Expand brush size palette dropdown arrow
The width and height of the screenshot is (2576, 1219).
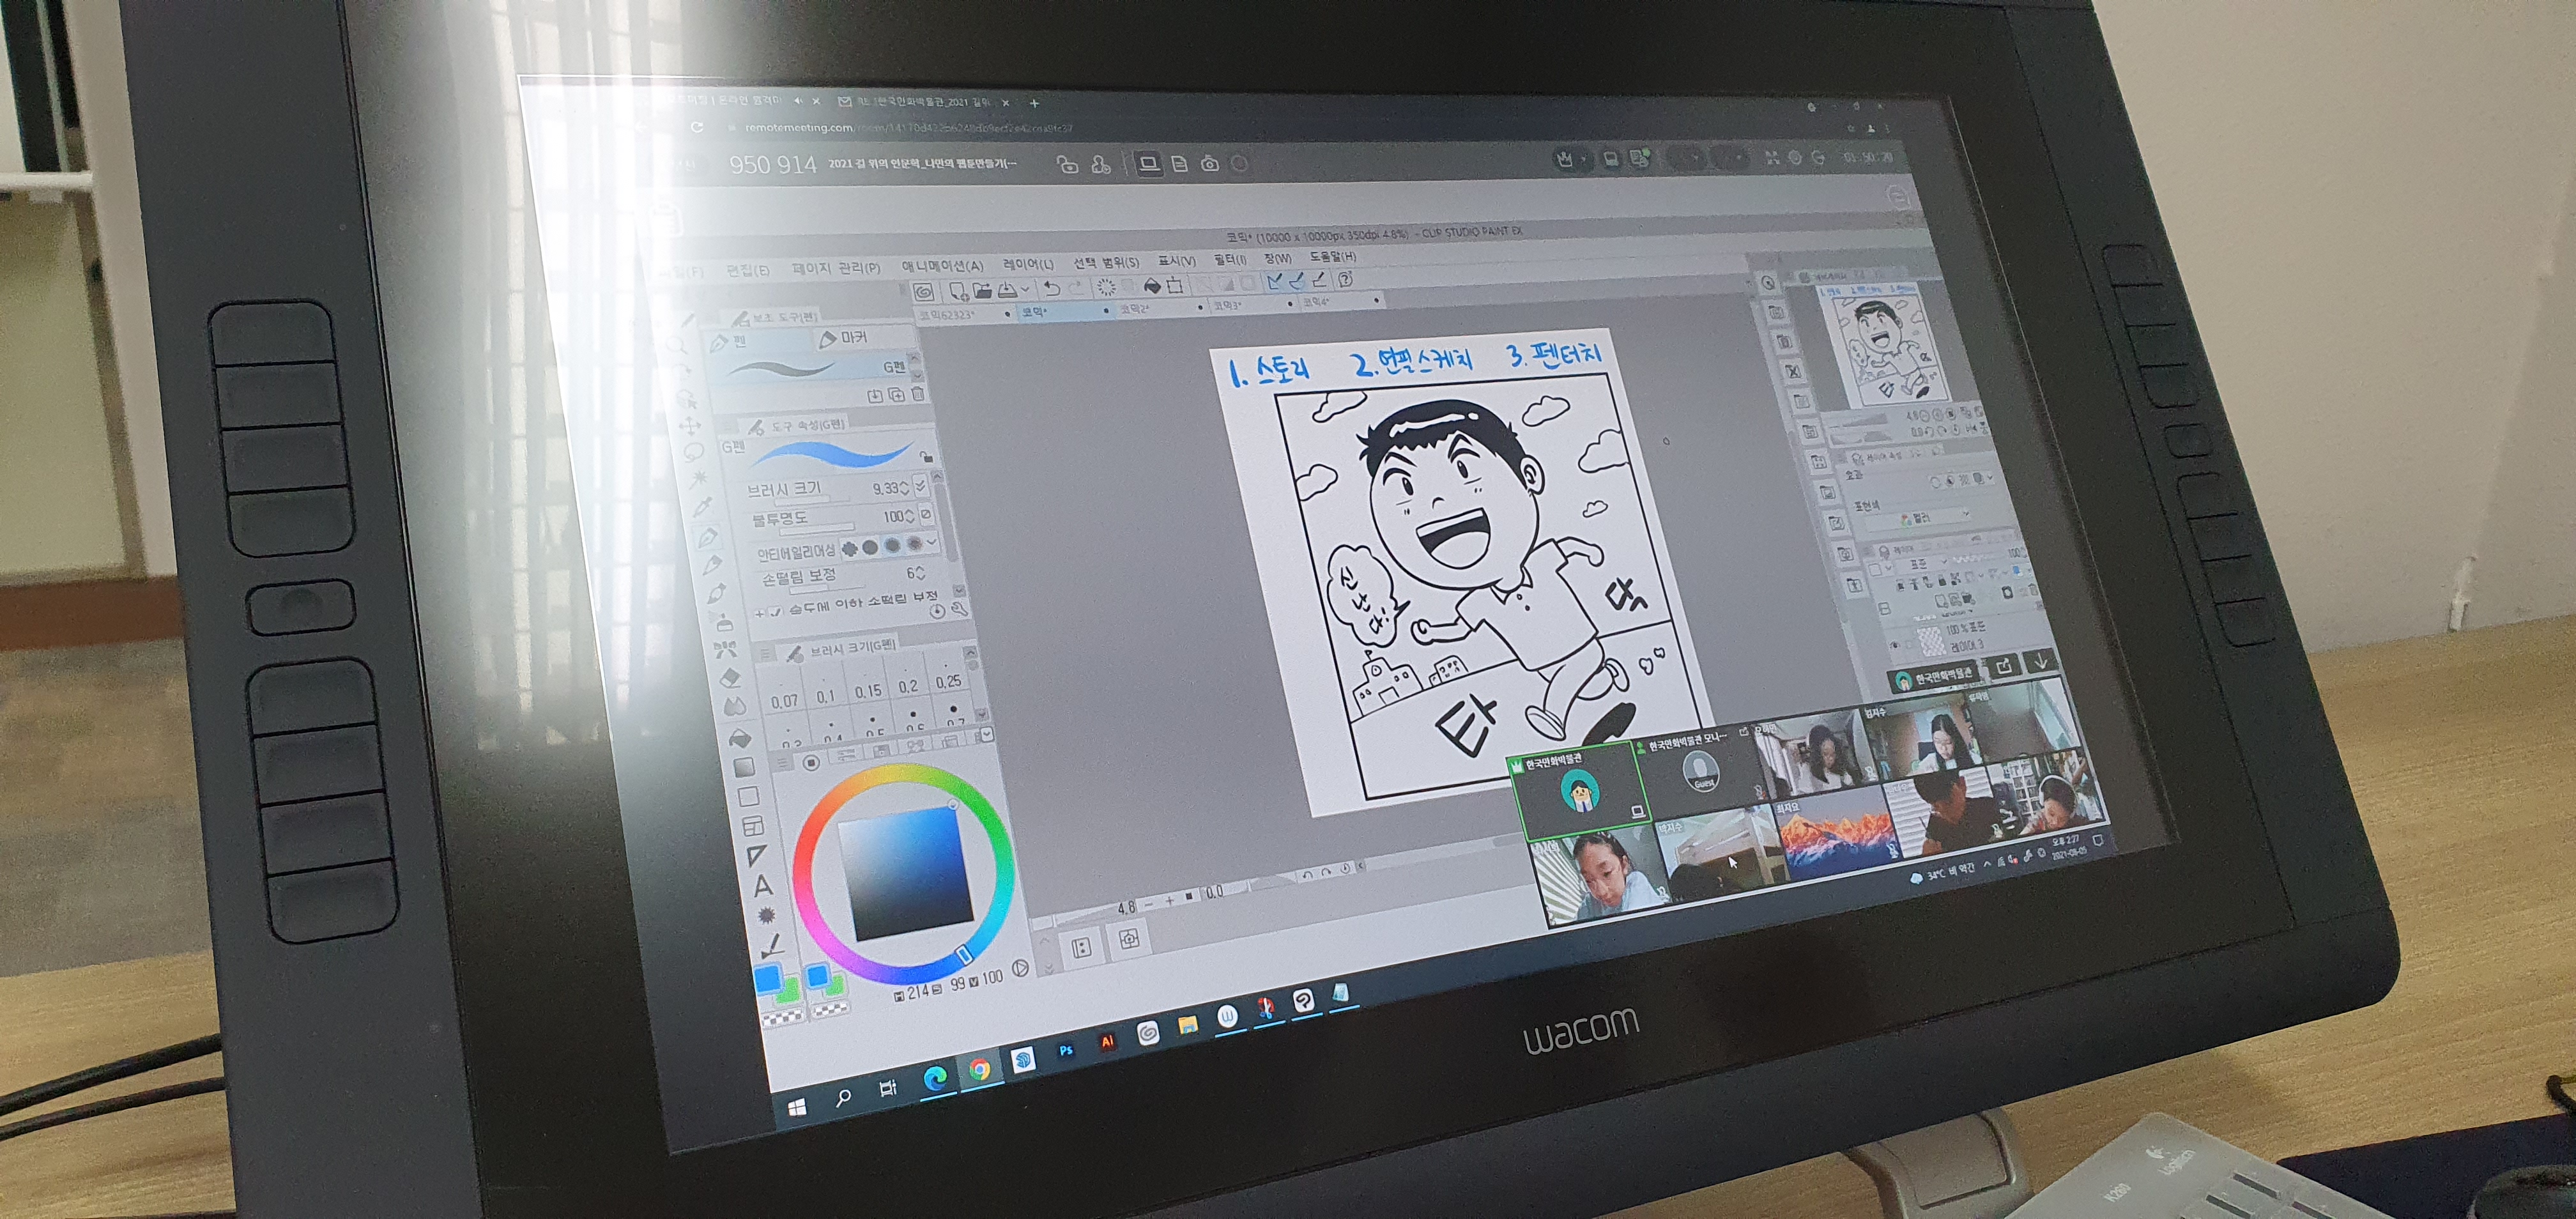tap(987, 734)
